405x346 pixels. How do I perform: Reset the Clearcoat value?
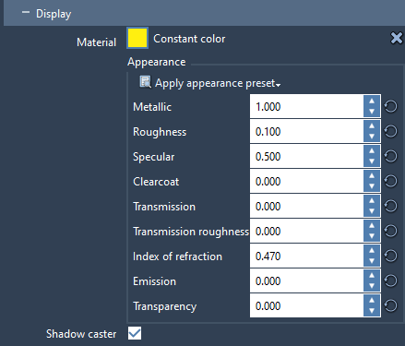(x=391, y=182)
